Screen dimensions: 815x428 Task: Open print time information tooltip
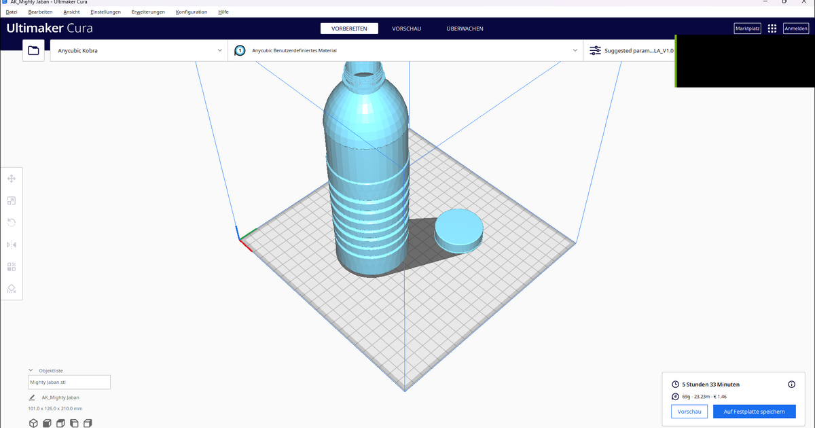pos(791,384)
